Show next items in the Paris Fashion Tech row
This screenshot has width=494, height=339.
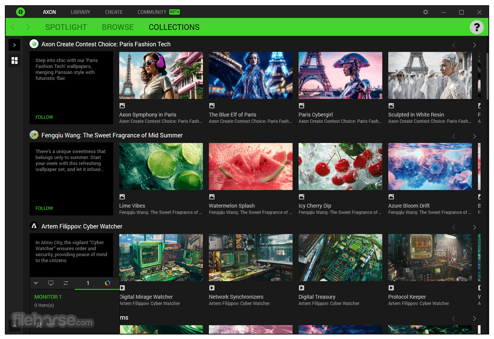(x=475, y=45)
